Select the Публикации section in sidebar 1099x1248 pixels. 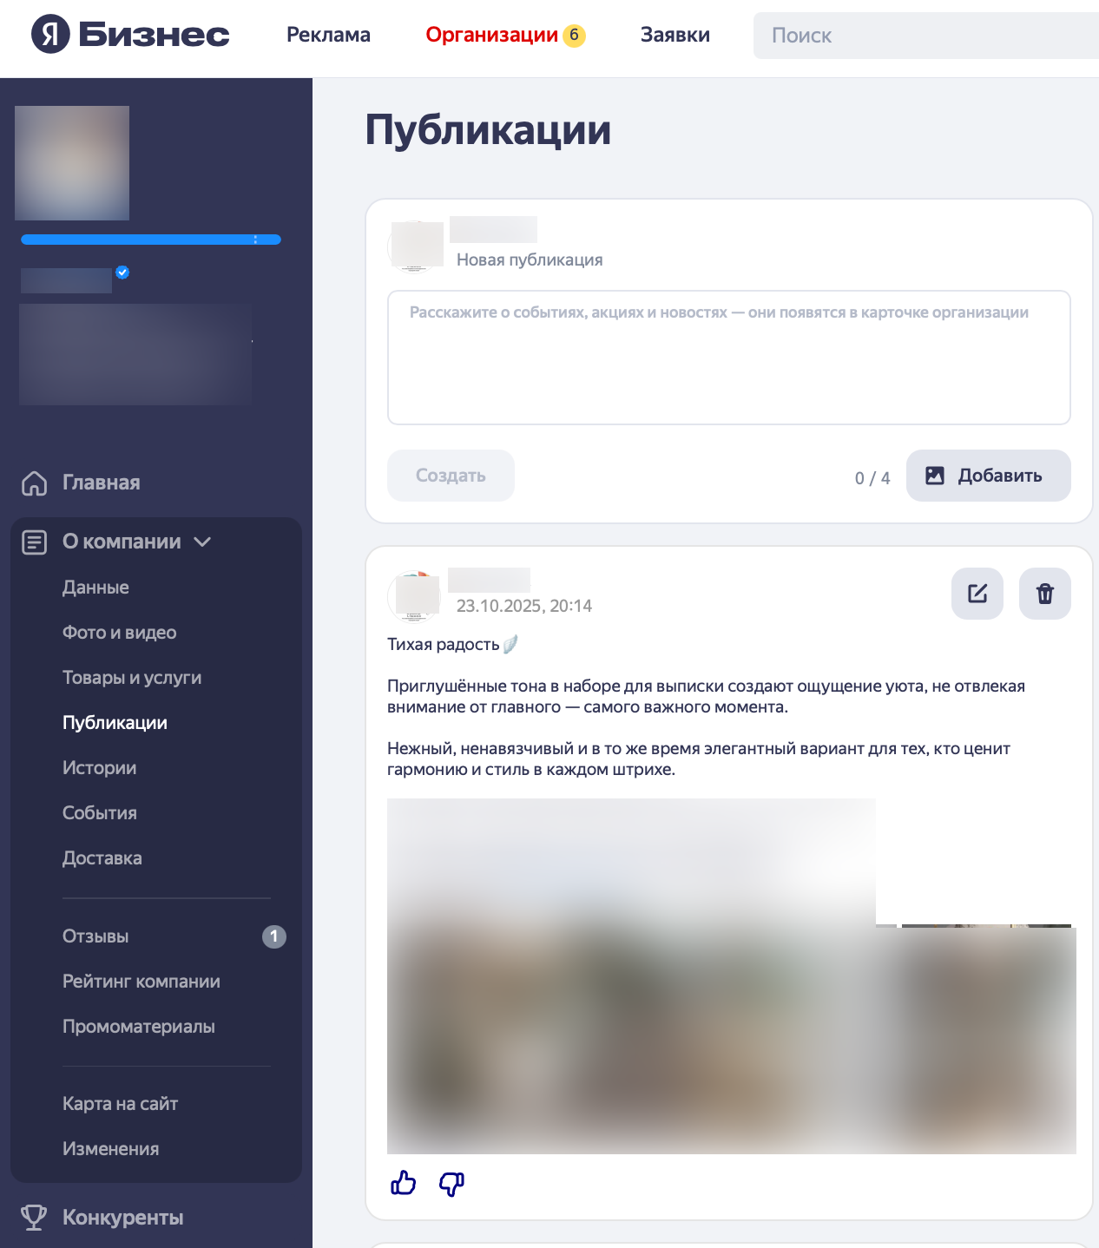115,722
